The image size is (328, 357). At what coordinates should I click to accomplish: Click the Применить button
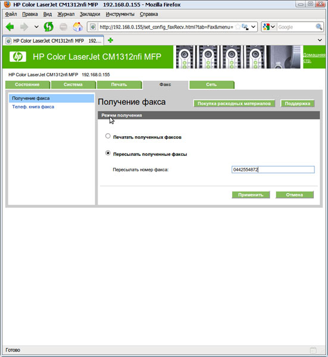tap(251, 195)
